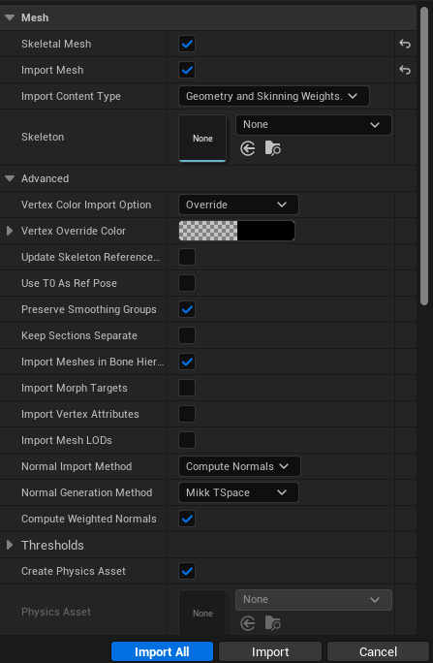Use selected asset for Physics Asset
The image size is (433, 663).
click(248, 623)
